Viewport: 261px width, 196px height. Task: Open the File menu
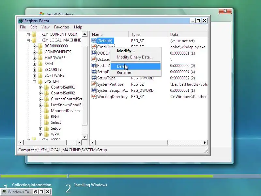coord(23,27)
